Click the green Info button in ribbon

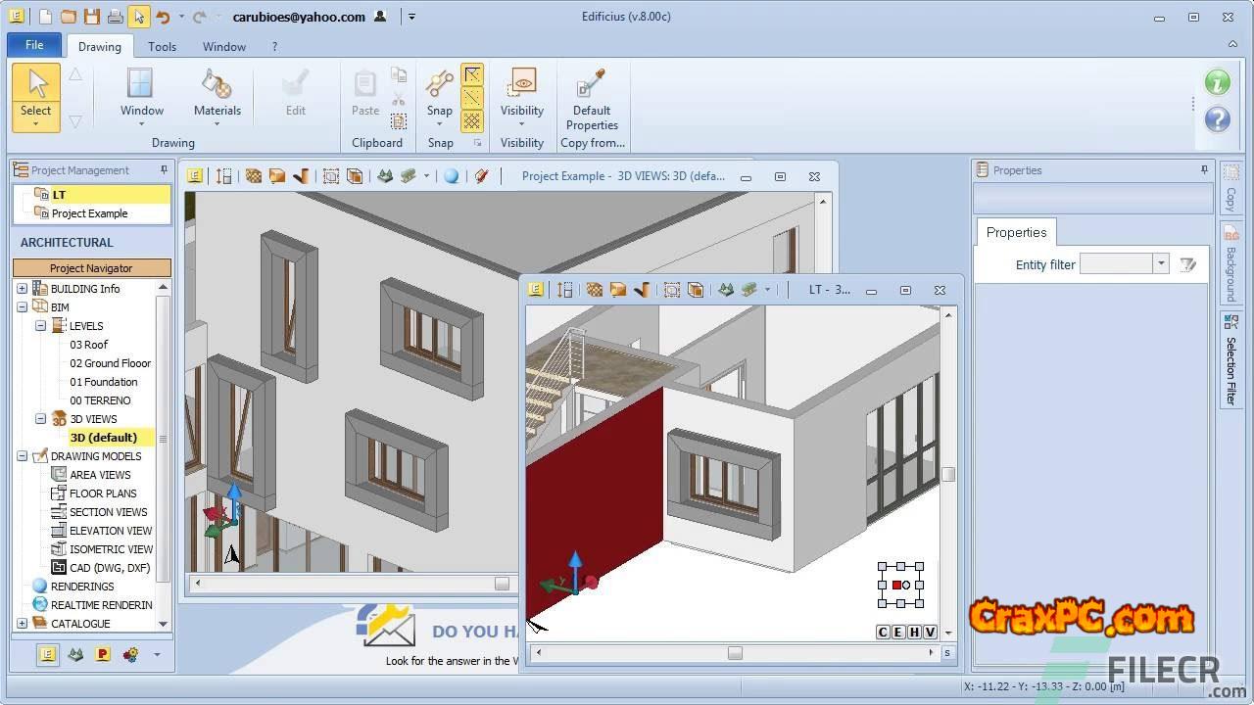coord(1217,82)
